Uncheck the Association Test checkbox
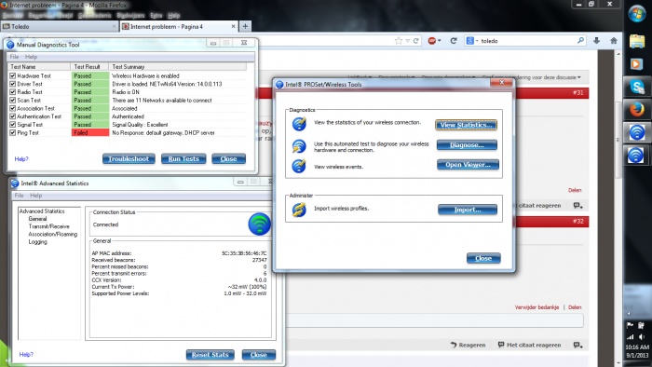652x367 pixels. point(12,108)
